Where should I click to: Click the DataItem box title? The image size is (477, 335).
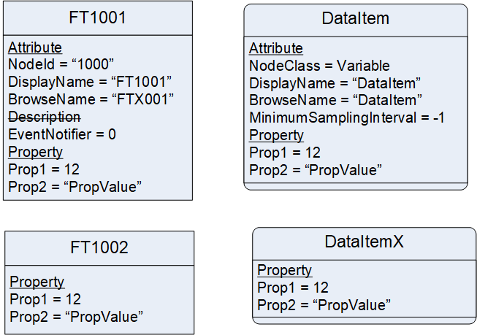[355, 18]
